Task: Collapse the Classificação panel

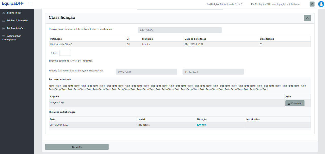Action: pos(307,18)
